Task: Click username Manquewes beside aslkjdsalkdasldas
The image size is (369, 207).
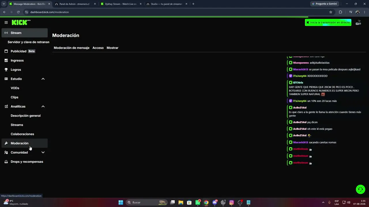Action: [x=301, y=63]
